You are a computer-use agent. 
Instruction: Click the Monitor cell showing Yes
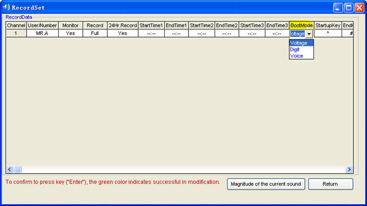[x=71, y=33]
